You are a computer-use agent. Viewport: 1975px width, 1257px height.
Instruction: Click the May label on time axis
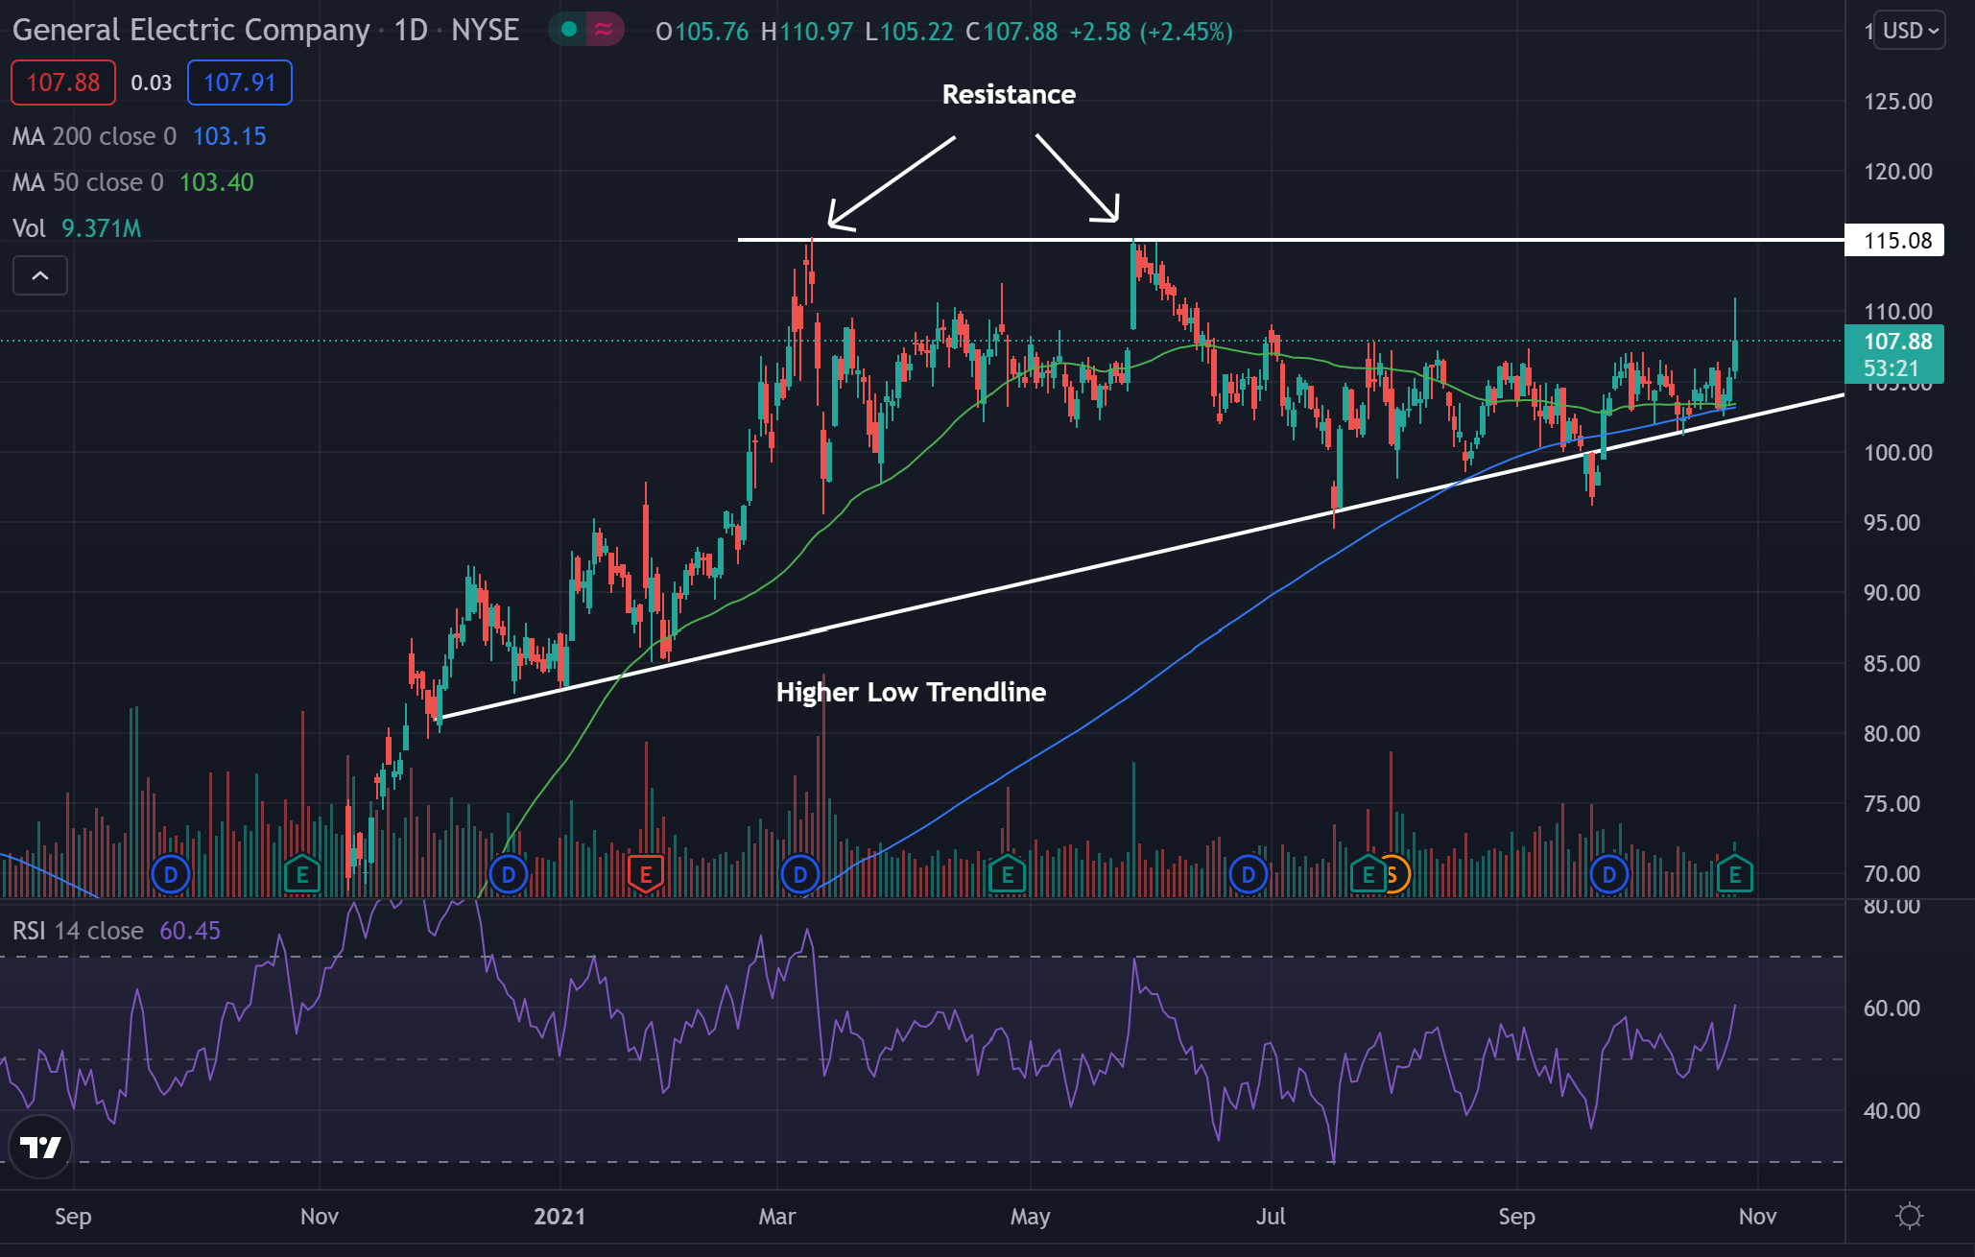click(x=1030, y=1217)
